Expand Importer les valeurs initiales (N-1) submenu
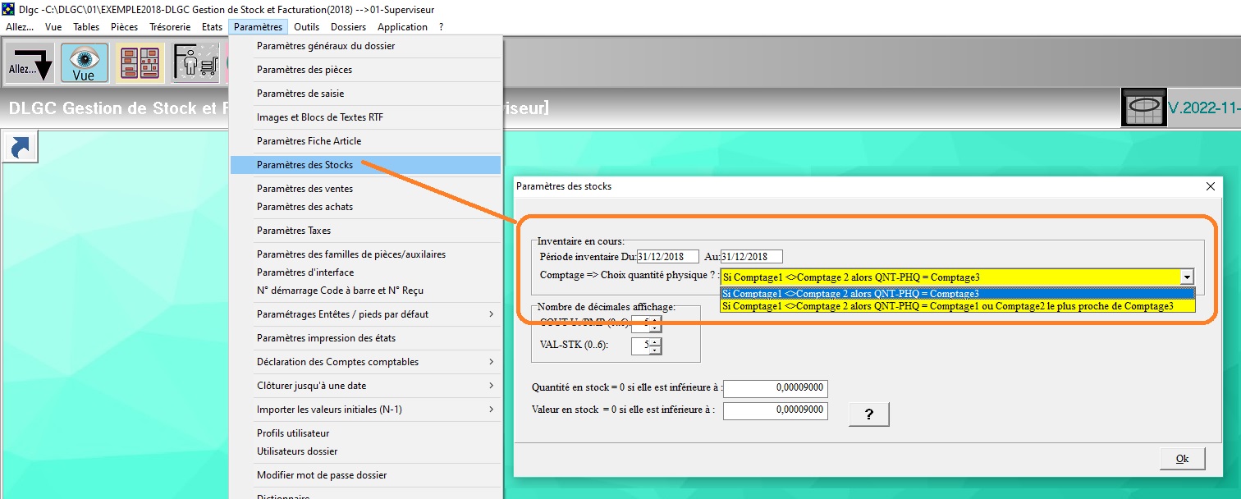This screenshot has width=1241, height=499. pos(365,410)
